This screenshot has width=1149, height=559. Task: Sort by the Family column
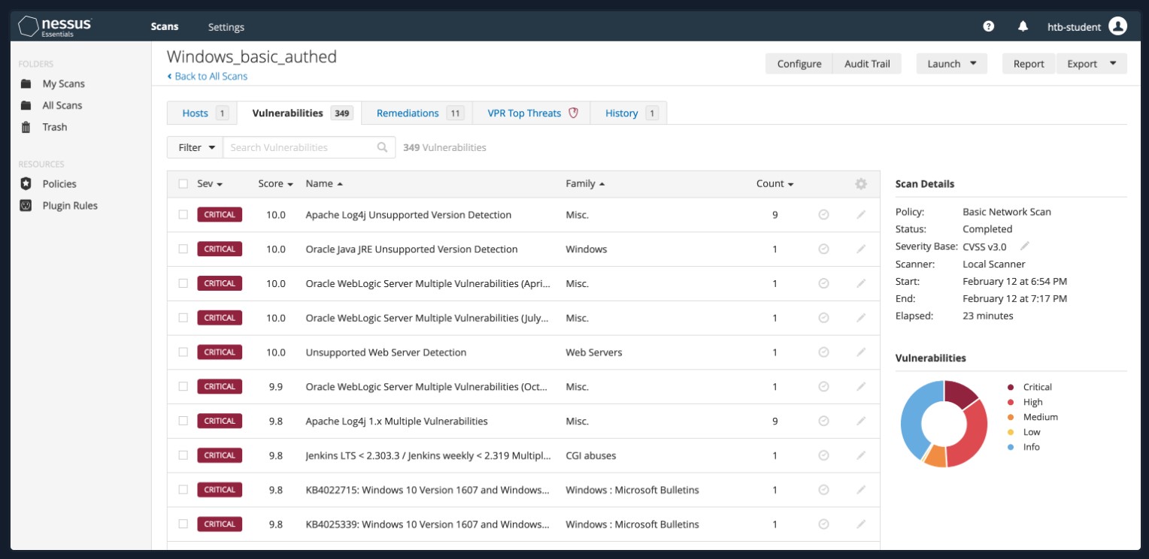585,183
